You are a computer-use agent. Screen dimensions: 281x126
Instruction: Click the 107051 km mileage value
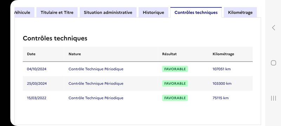point(222,69)
